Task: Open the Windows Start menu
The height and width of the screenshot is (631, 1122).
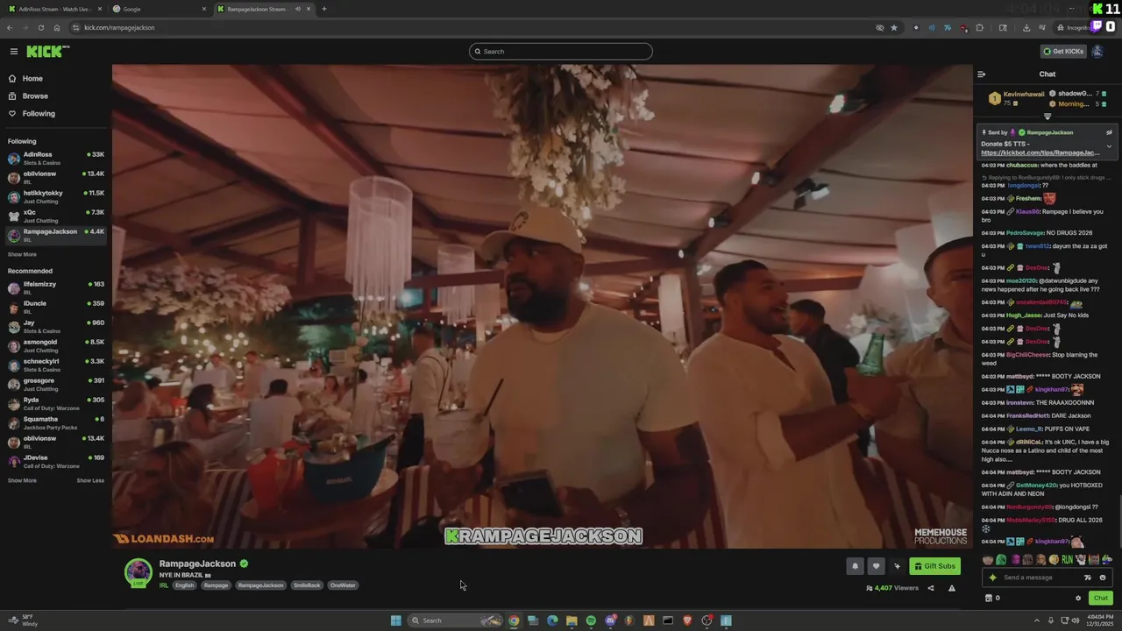Action: pos(396,620)
